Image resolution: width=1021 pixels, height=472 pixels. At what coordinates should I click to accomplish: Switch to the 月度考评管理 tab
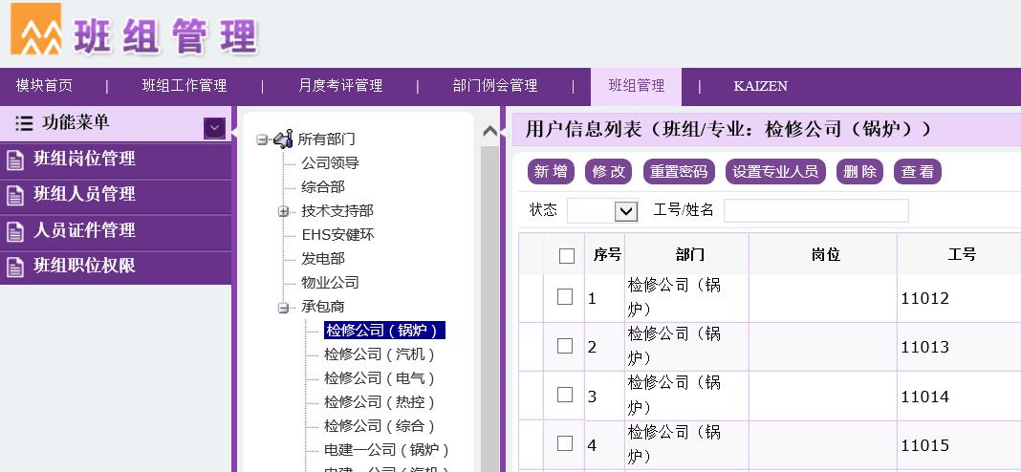pyautogui.click(x=339, y=86)
